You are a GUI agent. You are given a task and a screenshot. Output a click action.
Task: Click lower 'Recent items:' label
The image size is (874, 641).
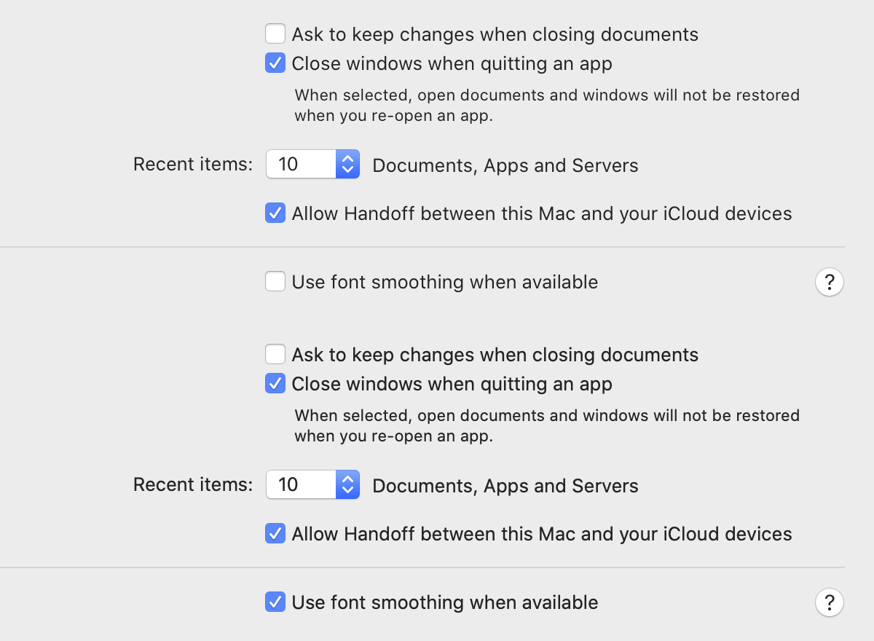click(x=192, y=484)
